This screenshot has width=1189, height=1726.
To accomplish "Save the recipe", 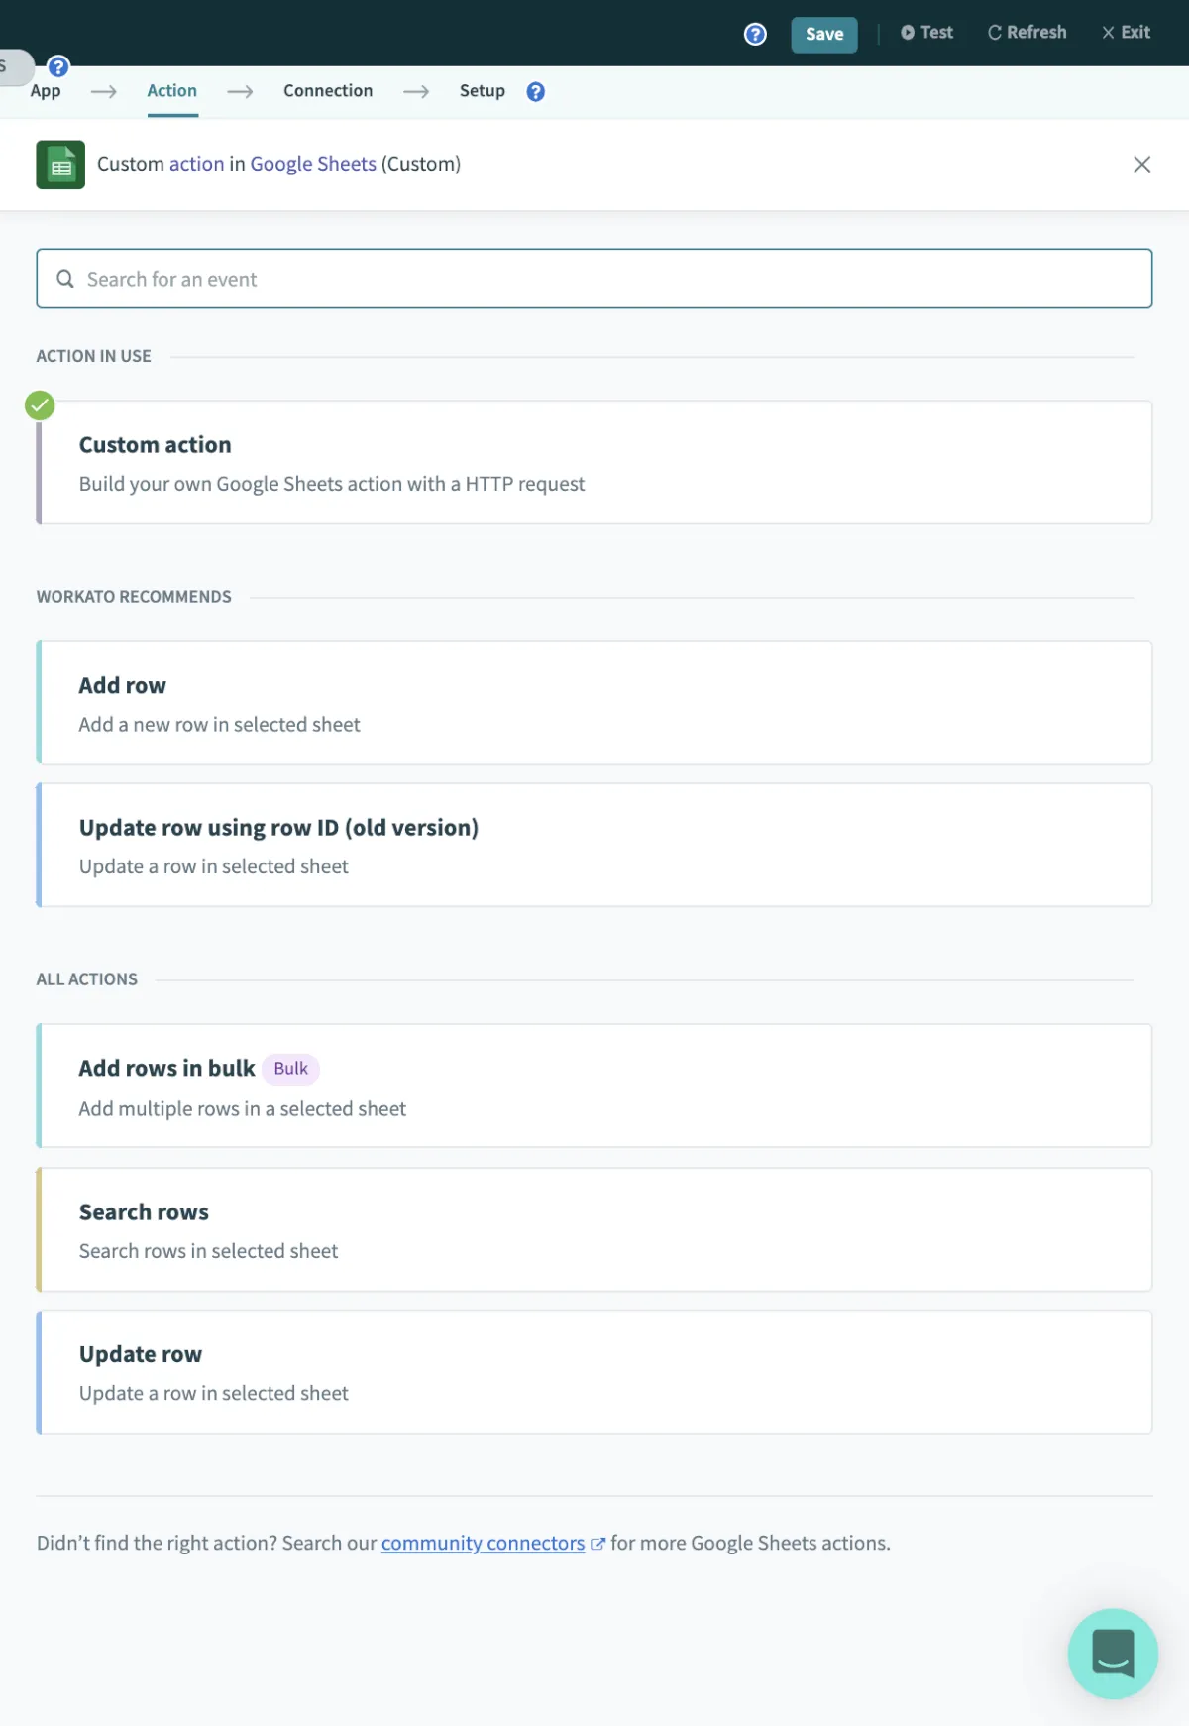I will [823, 34].
